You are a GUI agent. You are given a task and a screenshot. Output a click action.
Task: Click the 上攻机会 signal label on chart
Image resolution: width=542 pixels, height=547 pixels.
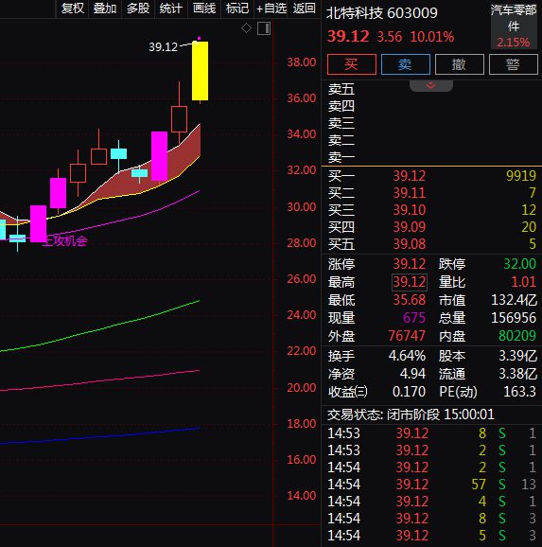pyautogui.click(x=65, y=240)
